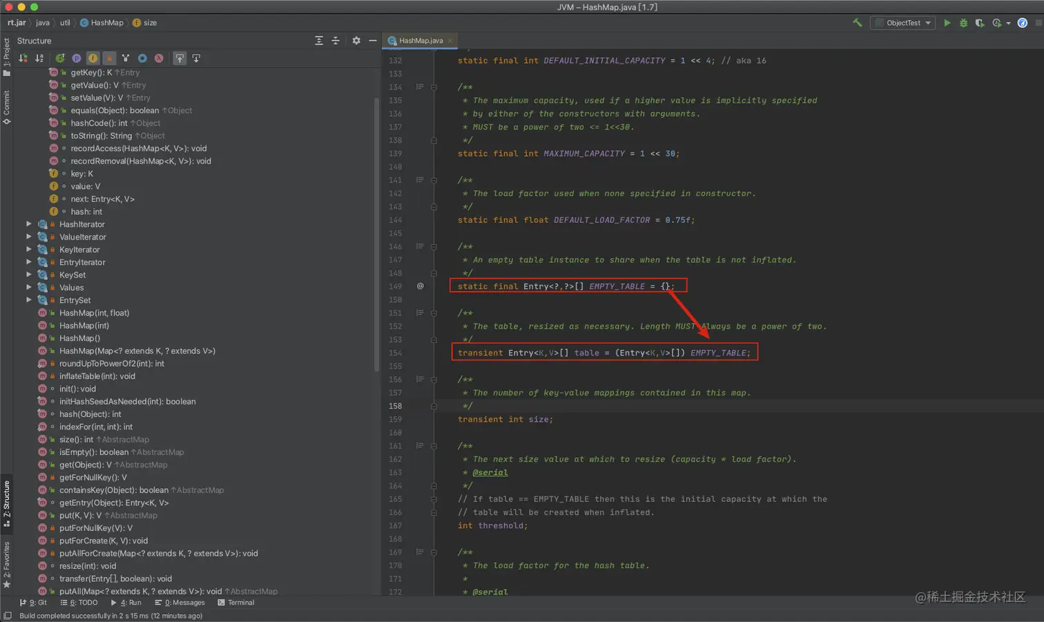Collapse all nodes in Structure panel
Viewport: 1044px width, 622px height.
click(336, 41)
